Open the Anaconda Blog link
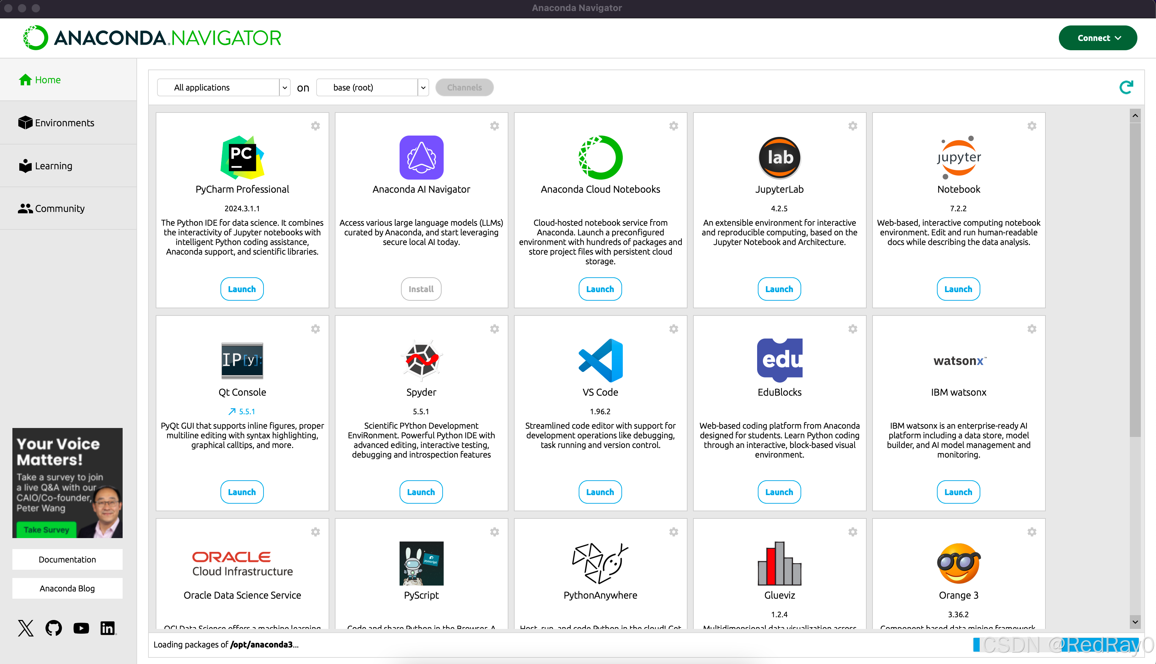Screen dimensions: 1156x664 tap(67, 588)
